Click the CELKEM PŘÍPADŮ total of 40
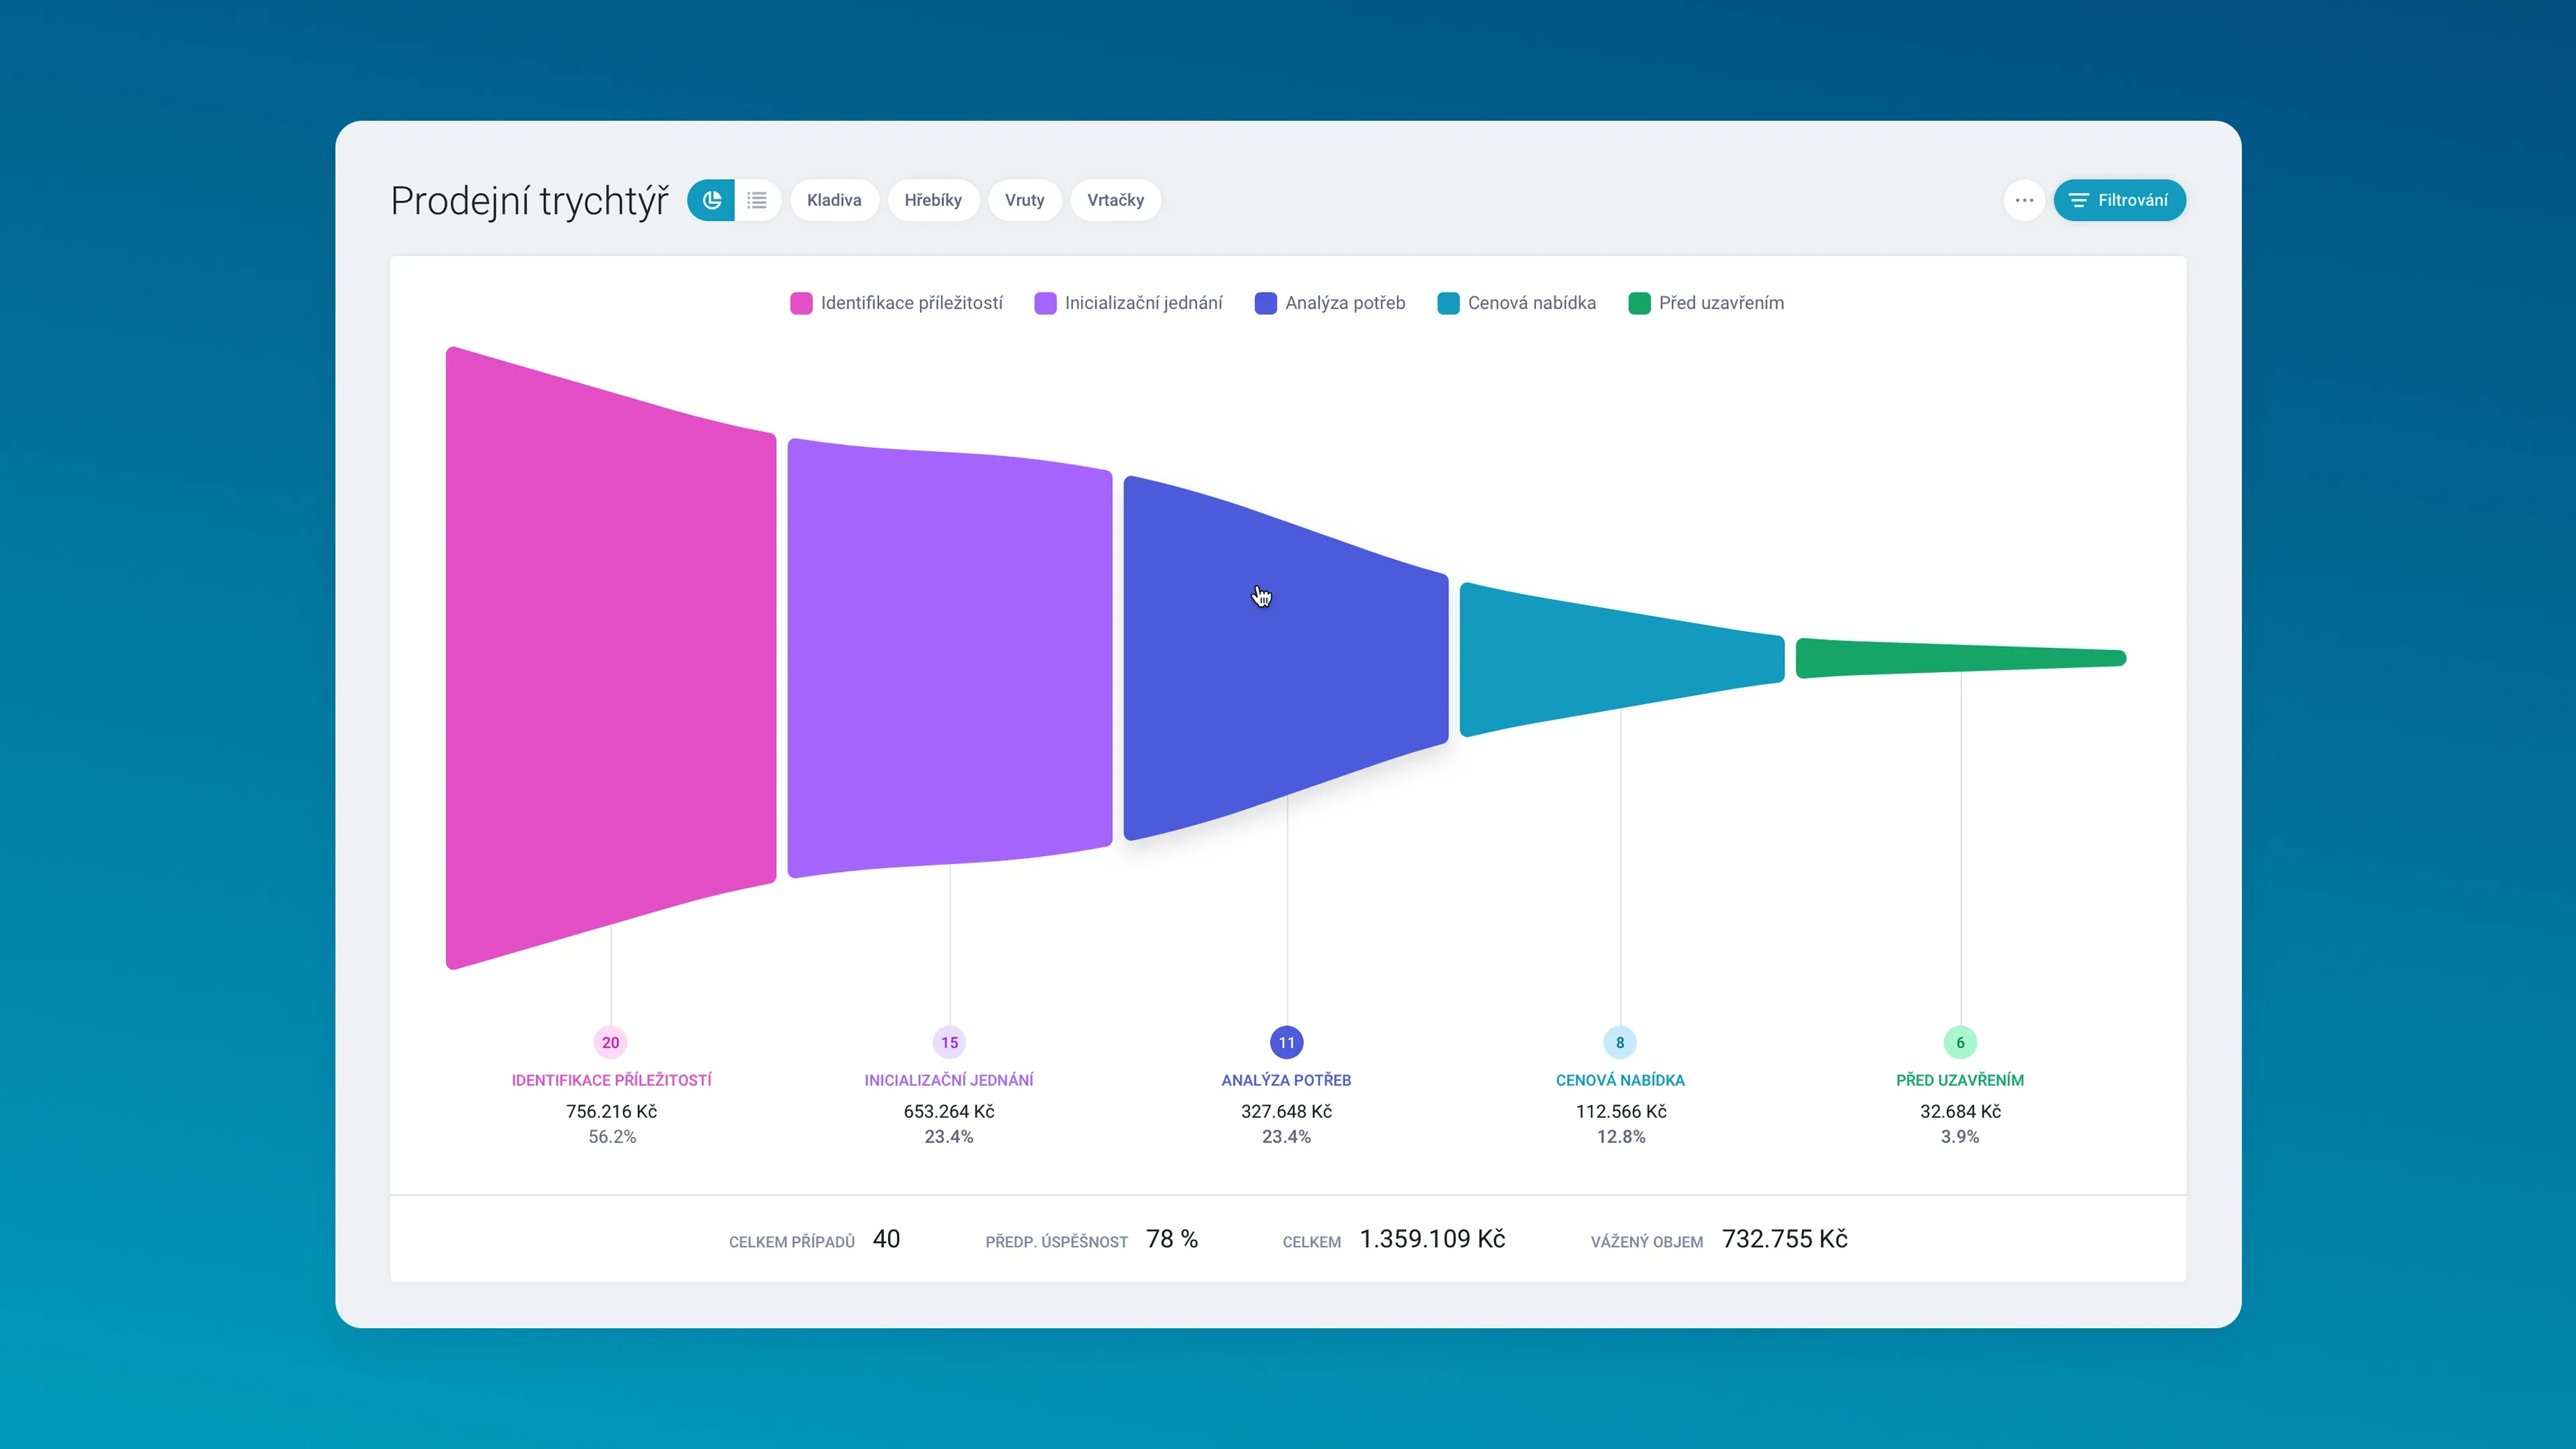Viewport: 2576px width, 1449px height. pos(886,1239)
